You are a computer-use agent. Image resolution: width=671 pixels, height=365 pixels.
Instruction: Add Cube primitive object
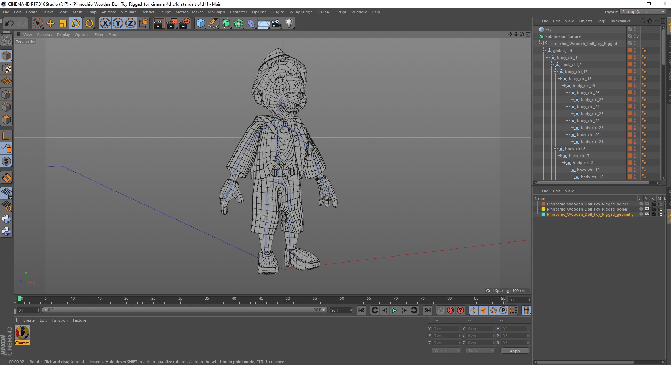(x=200, y=24)
